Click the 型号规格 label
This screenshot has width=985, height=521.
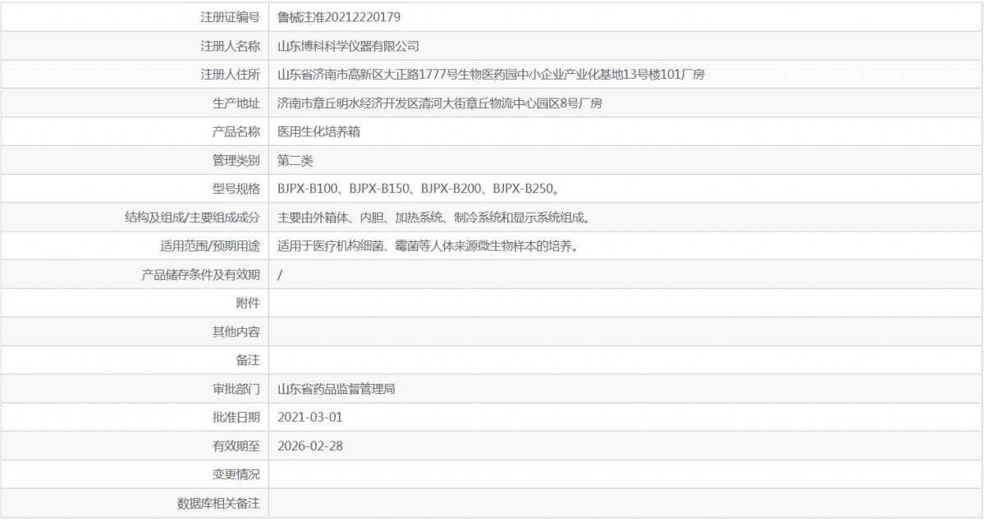click(x=236, y=189)
